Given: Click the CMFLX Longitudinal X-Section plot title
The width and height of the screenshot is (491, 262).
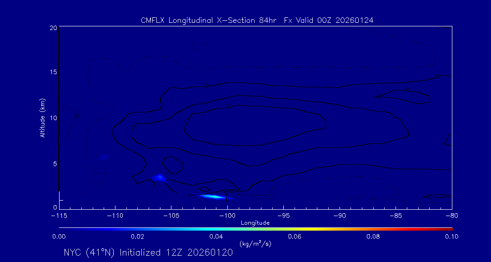Looking at the screenshot, I should [x=257, y=20].
